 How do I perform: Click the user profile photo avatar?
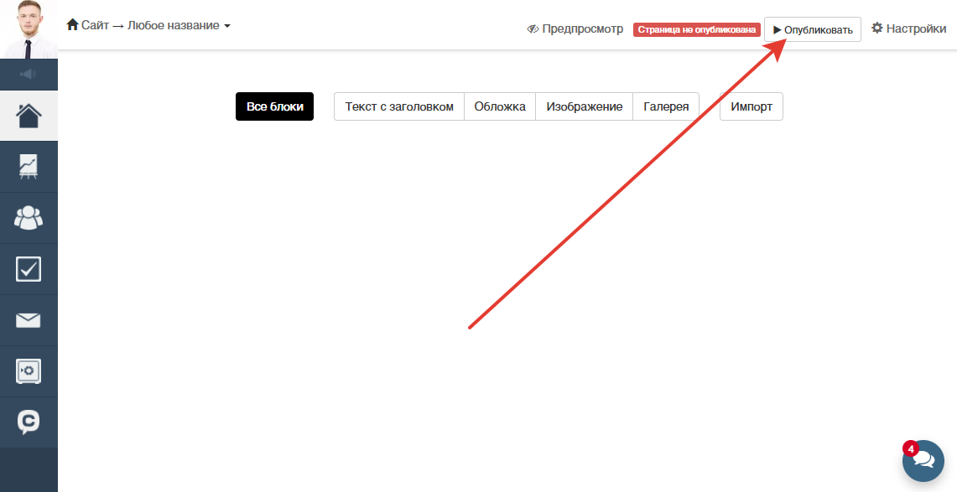[29, 29]
